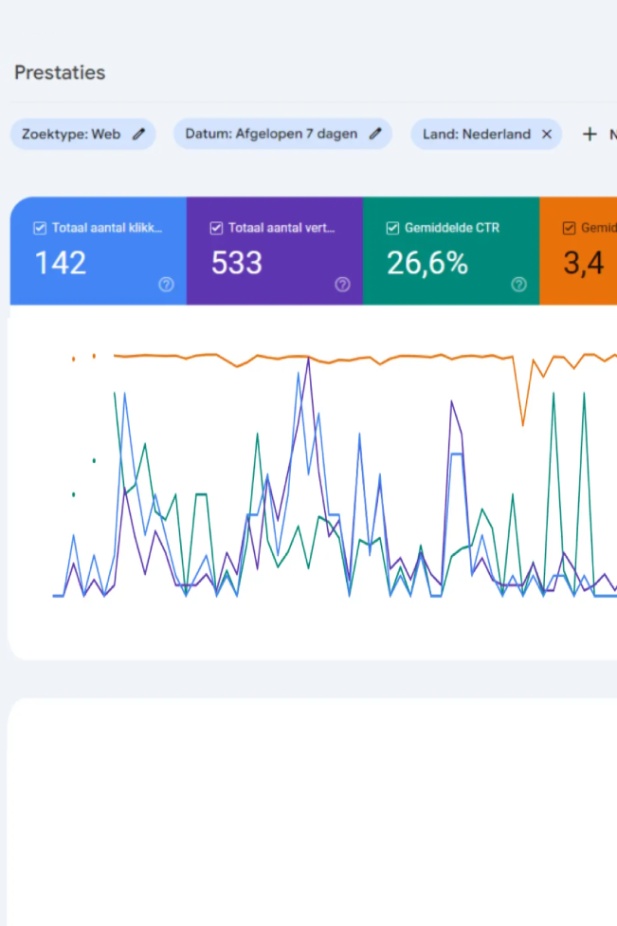This screenshot has height=926, width=617.
Task: Select the 142 clicks value
Action: point(60,263)
